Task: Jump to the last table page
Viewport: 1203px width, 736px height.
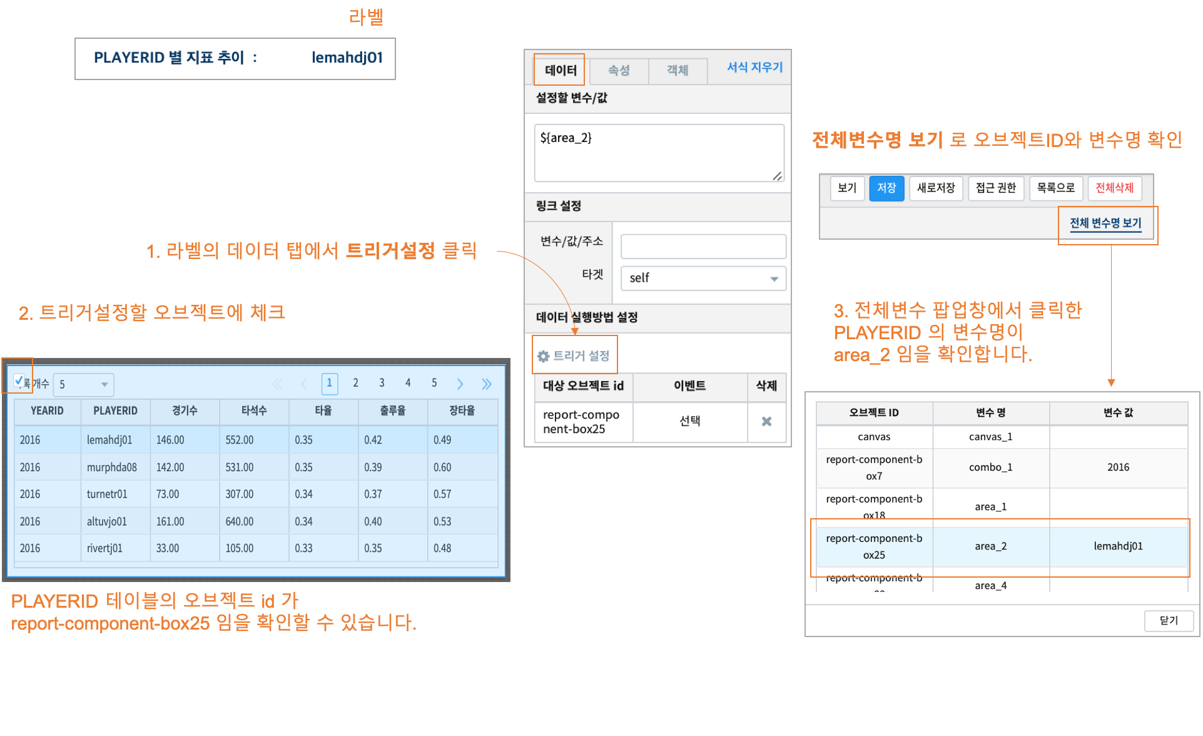Action: tap(486, 384)
